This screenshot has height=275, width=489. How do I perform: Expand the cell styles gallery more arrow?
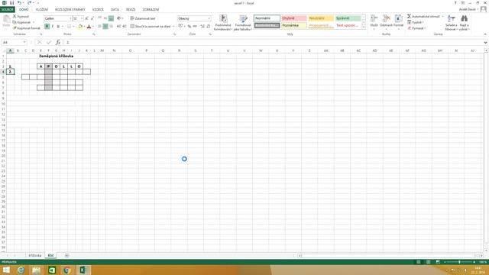point(364,27)
